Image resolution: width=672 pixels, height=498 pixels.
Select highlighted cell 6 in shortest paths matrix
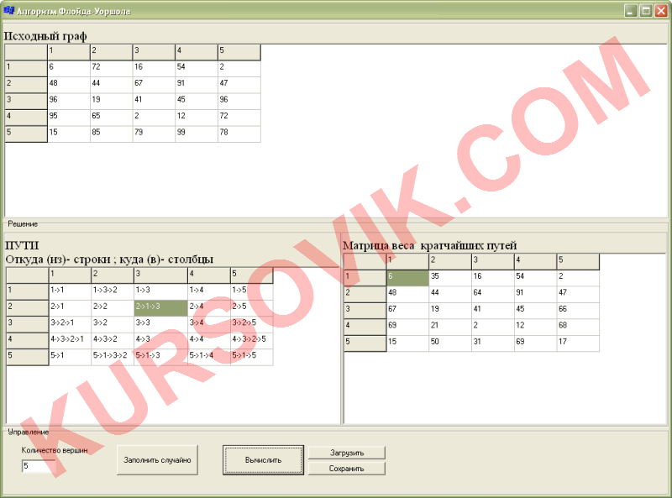[407, 278]
